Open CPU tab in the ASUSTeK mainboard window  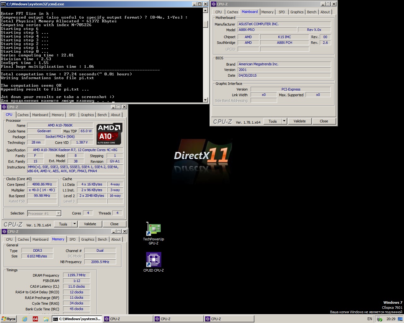[218, 12]
